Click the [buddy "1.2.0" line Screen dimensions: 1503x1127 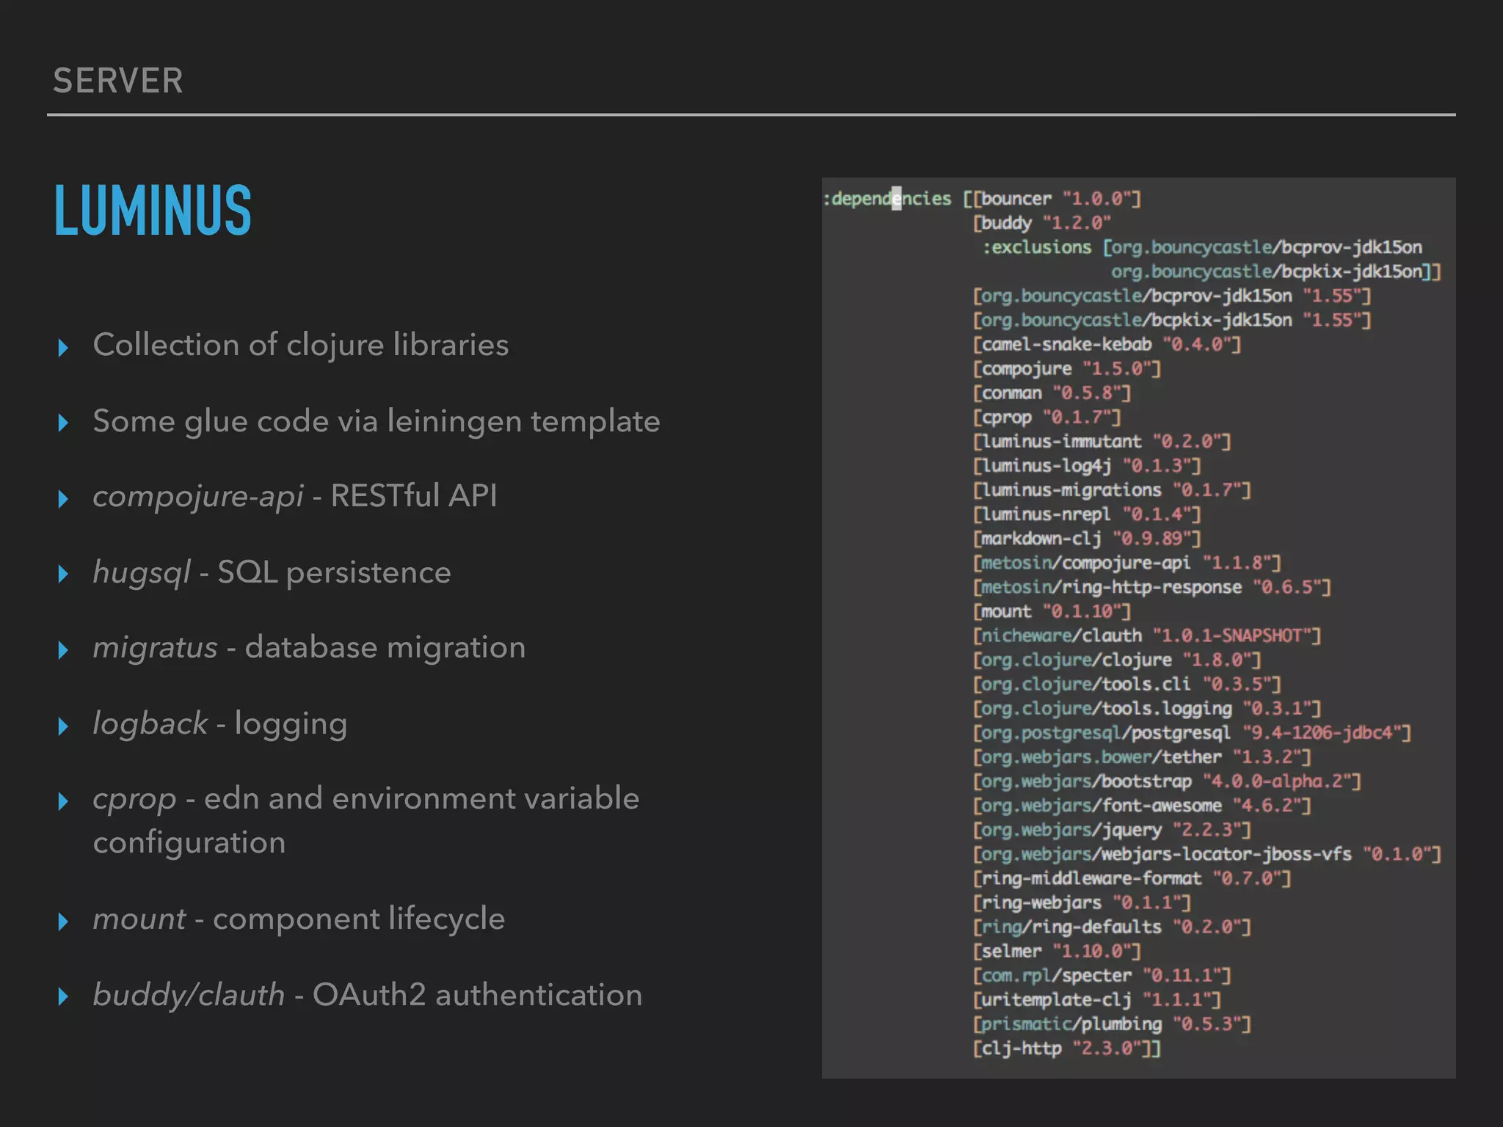tap(1042, 223)
